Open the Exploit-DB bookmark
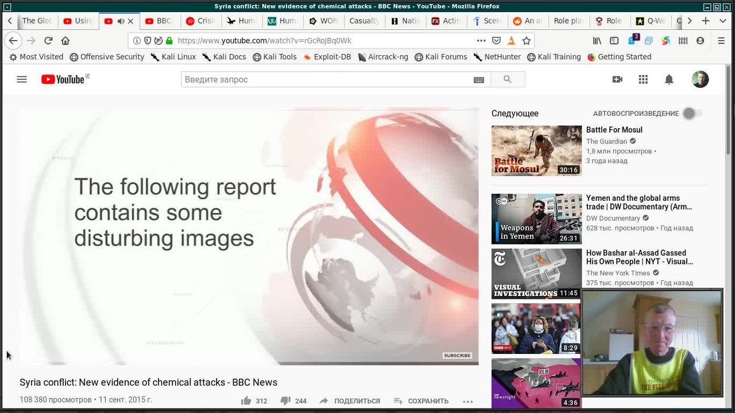Viewport: 735px width, 413px height. pyautogui.click(x=327, y=57)
